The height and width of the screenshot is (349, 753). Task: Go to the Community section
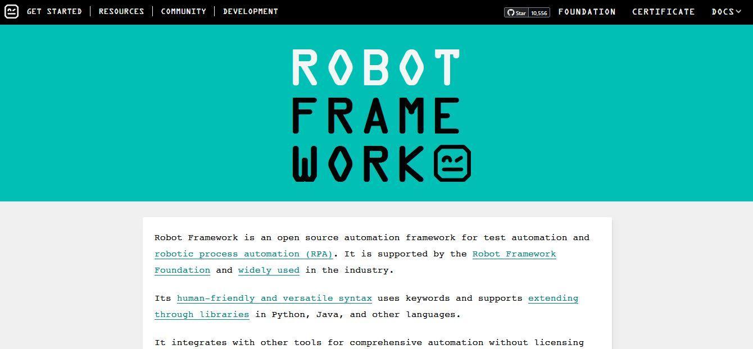point(183,11)
